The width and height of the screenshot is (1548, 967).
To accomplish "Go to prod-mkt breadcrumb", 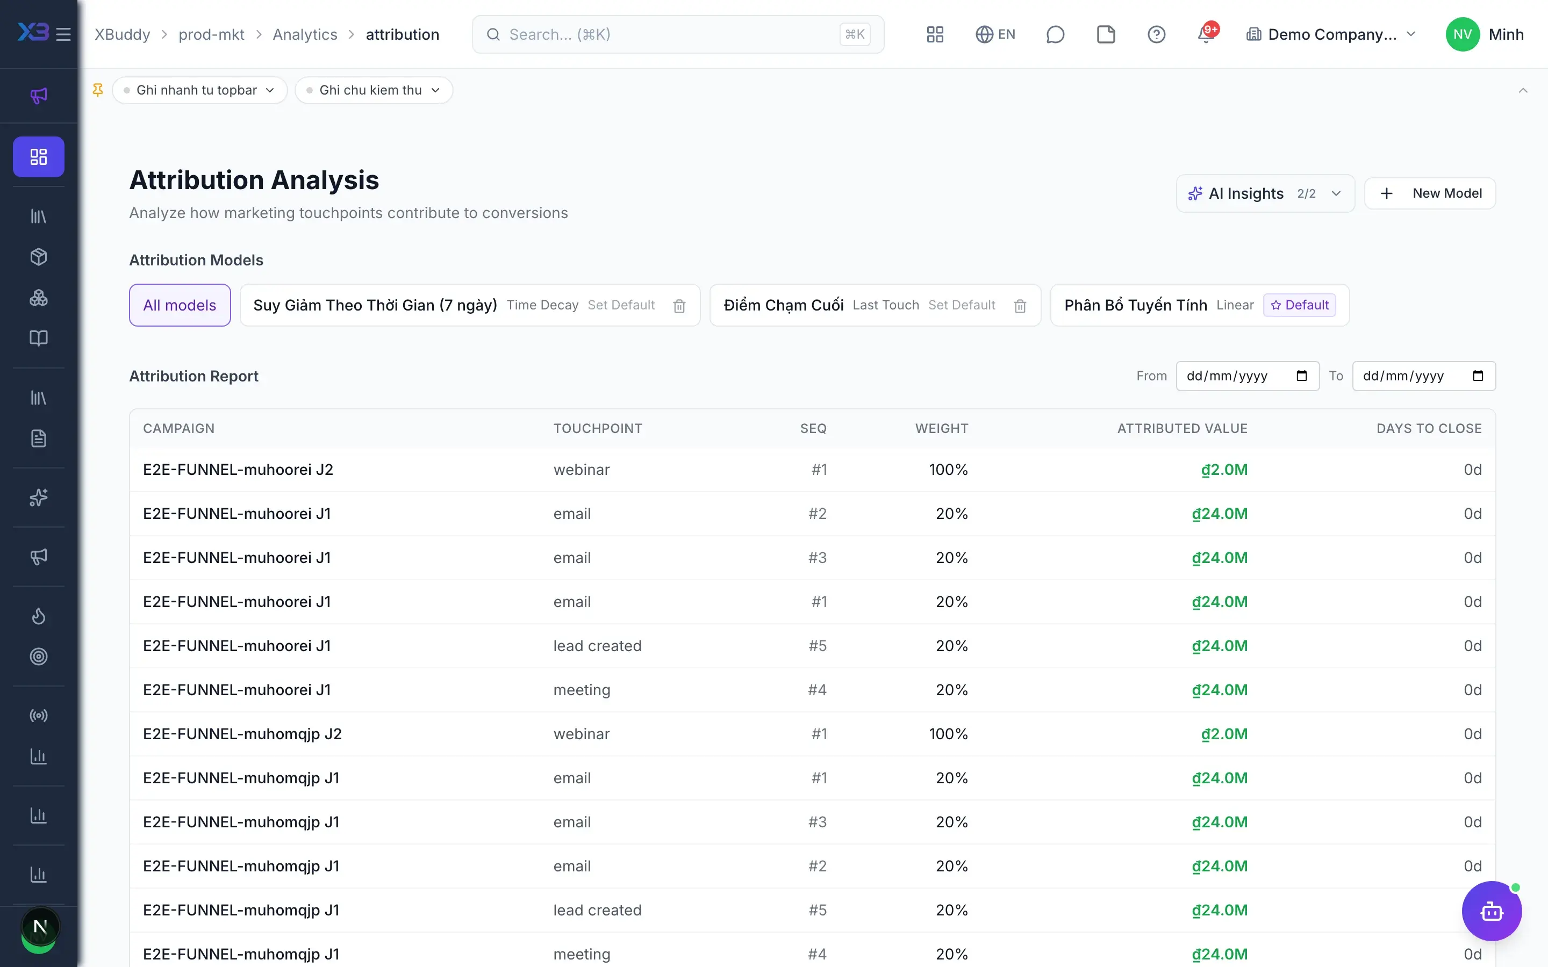I will [x=211, y=34].
